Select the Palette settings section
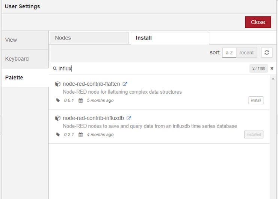The image size is (278, 199). (x=25, y=77)
